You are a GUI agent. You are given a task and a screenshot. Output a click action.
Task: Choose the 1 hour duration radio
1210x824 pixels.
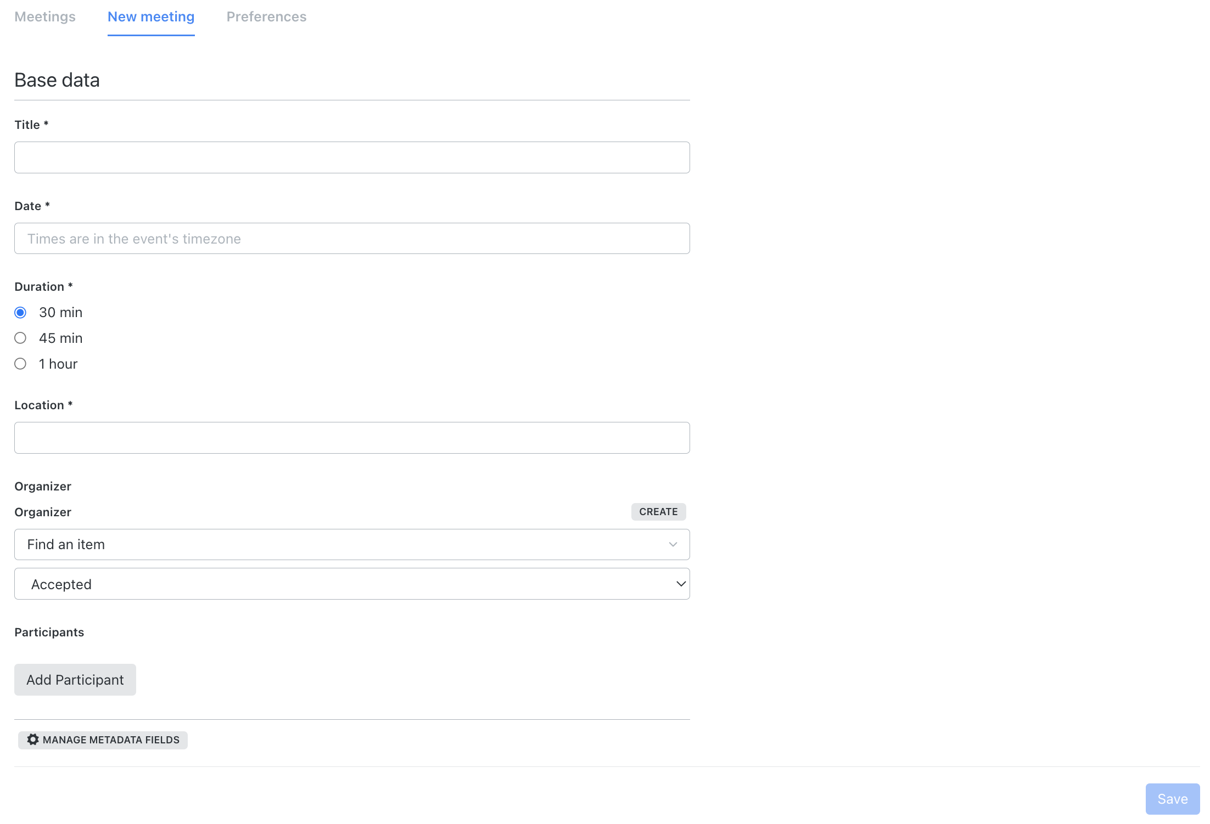(x=20, y=364)
